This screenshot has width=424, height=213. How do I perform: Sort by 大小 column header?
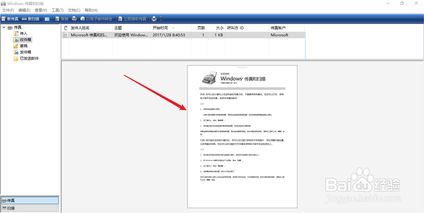[216, 28]
